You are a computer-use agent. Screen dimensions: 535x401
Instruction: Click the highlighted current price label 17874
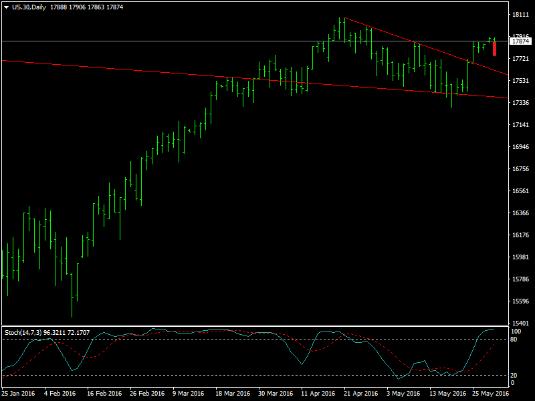(x=519, y=41)
